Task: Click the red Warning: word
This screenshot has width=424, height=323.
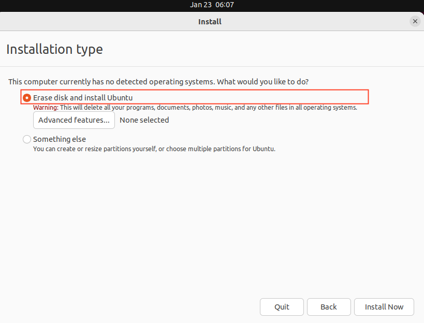Action: 46,108
